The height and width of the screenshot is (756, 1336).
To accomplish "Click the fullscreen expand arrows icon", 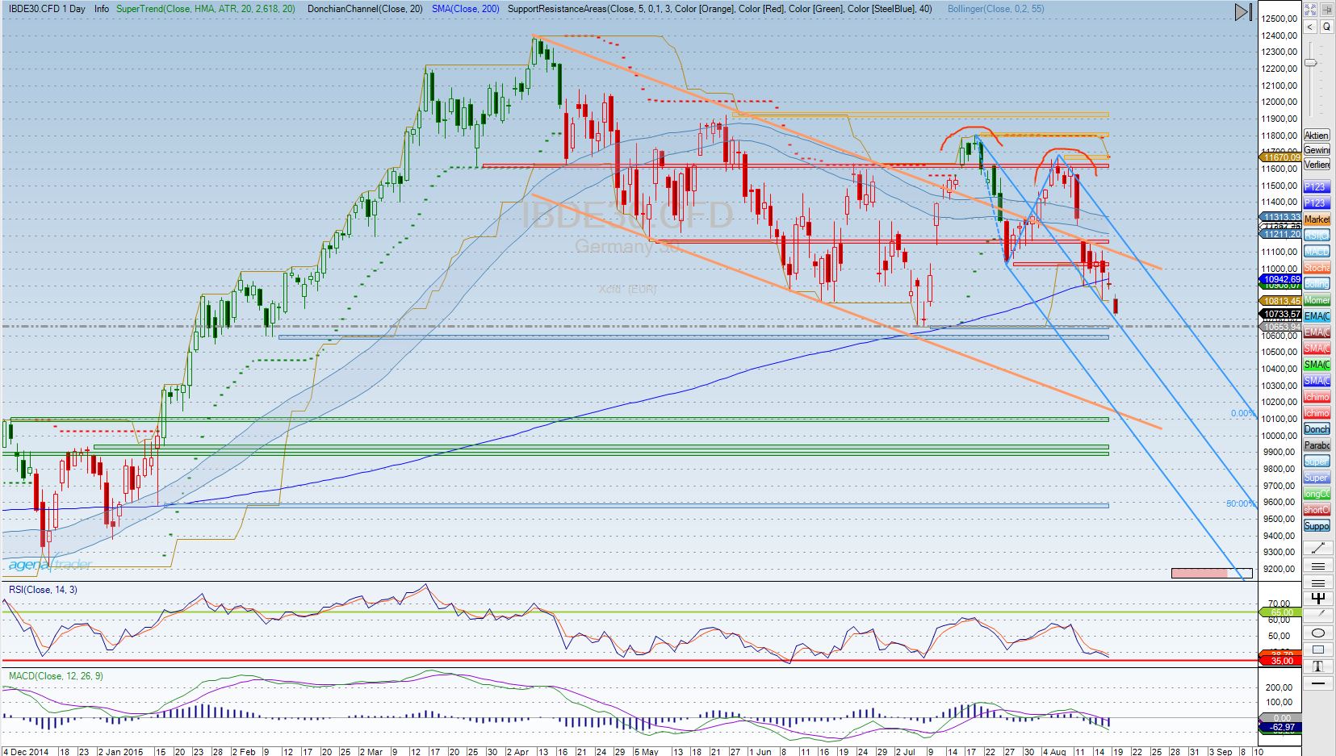I will (1309, 10).
